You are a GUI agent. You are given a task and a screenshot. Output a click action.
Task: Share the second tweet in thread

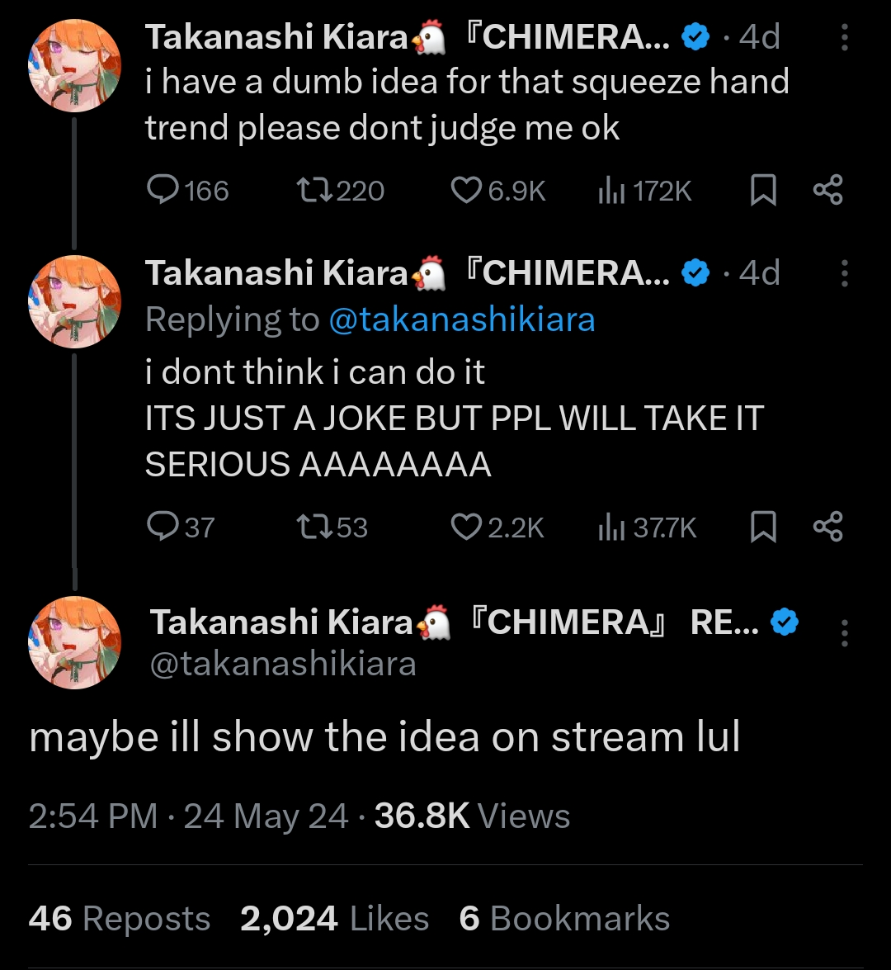tap(827, 527)
